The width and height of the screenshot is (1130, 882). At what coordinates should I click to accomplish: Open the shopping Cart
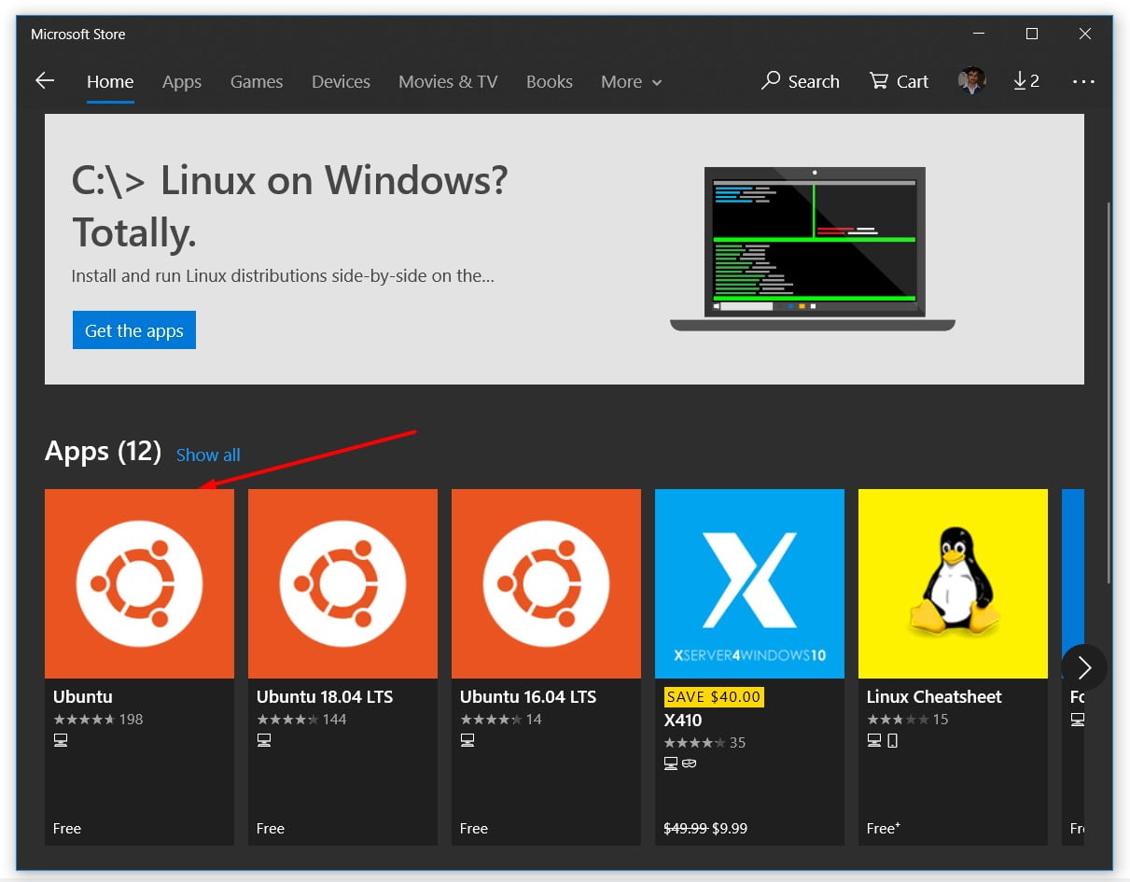tap(899, 81)
